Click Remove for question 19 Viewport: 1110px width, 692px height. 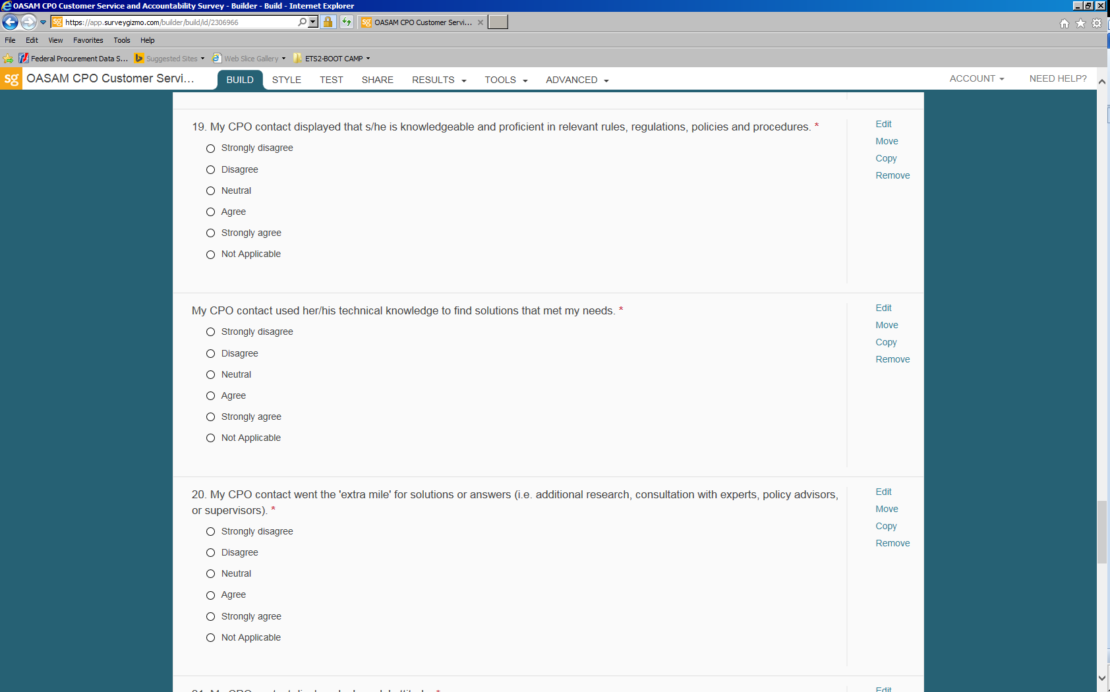point(892,175)
